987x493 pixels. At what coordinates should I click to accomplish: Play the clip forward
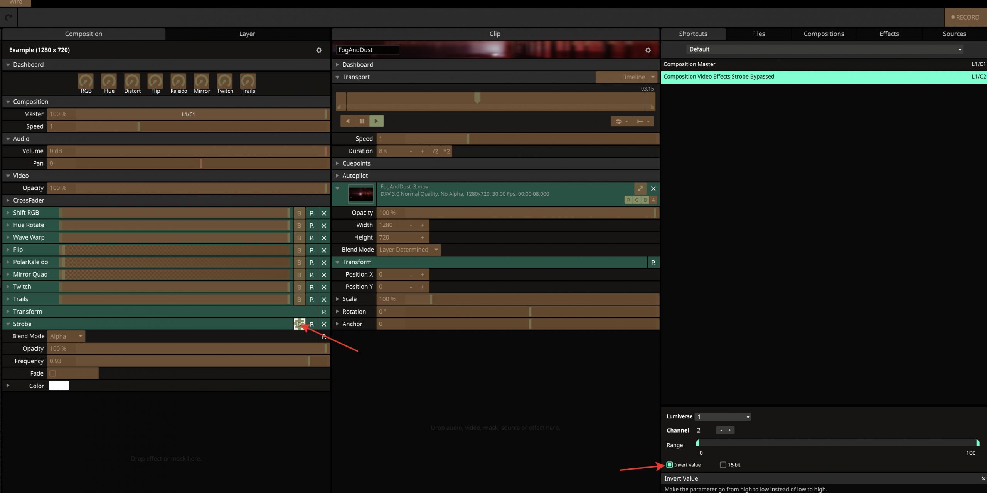pos(376,121)
